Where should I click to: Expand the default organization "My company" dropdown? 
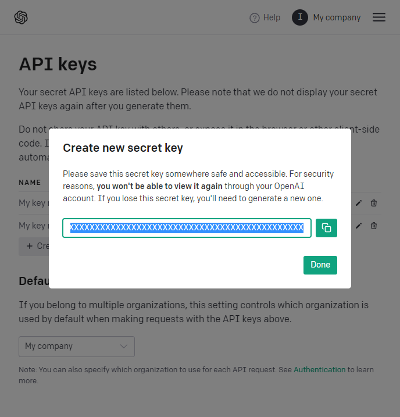point(77,346)
